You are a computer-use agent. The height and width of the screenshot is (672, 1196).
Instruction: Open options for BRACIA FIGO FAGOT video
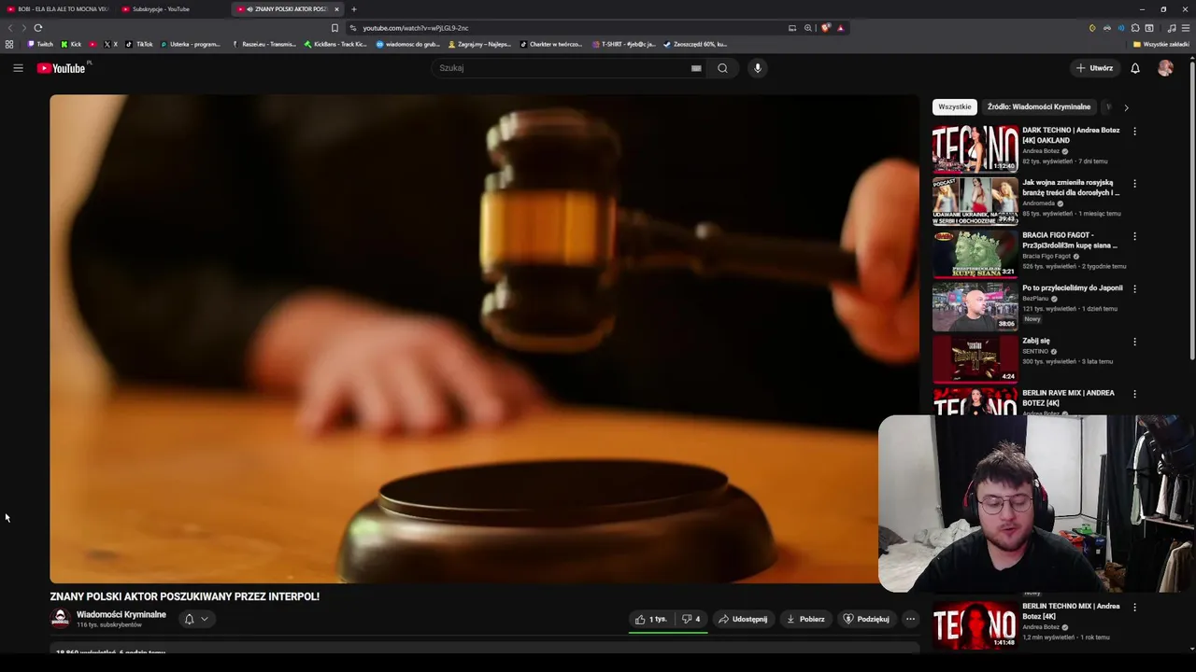[1135, 236]
